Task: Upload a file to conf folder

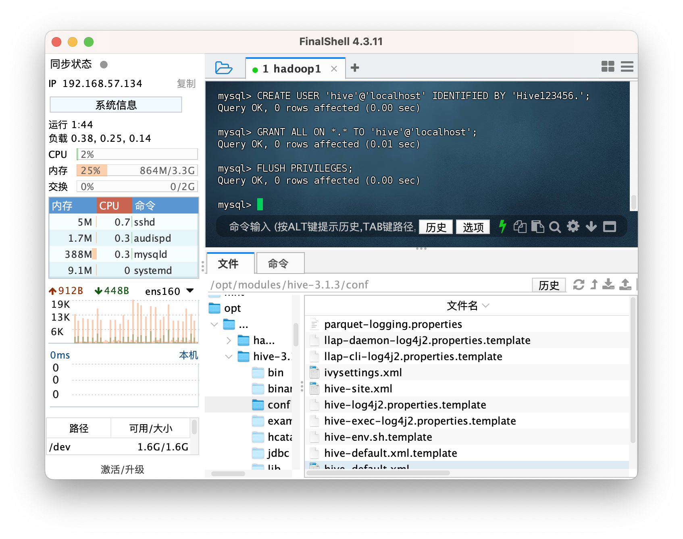Action: [625, 284]
